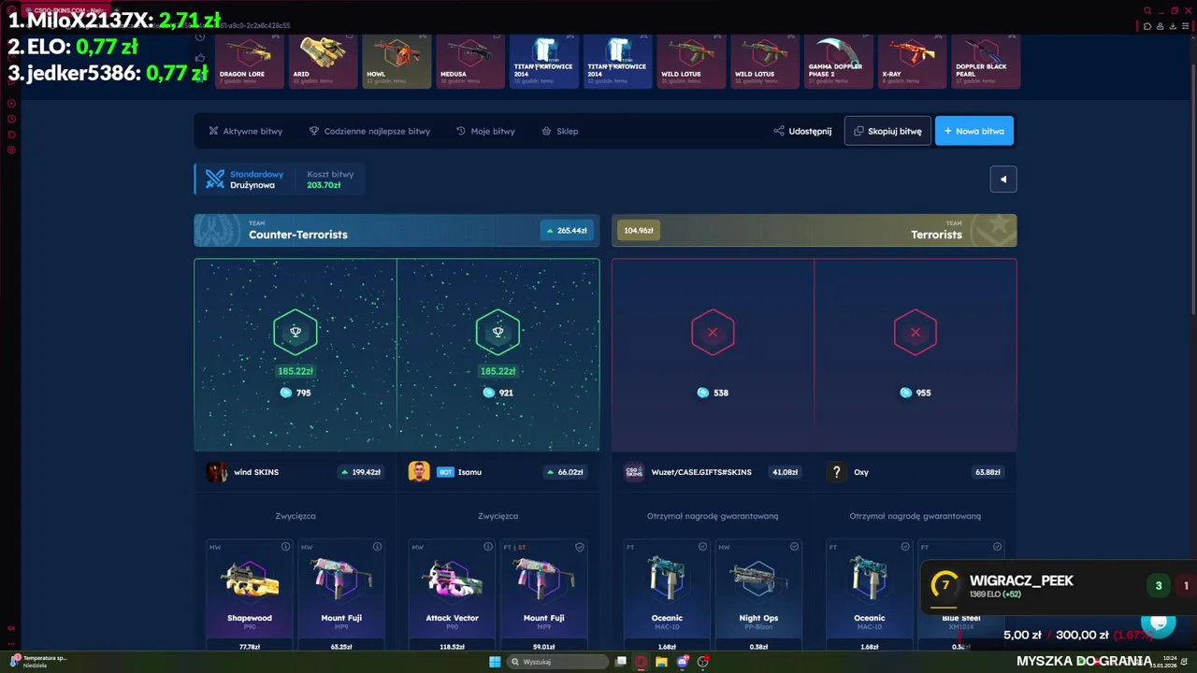Screen dimensions: 1197x673
Task: Click the gem icon next to 795
Action: click(x=286, y=393)
